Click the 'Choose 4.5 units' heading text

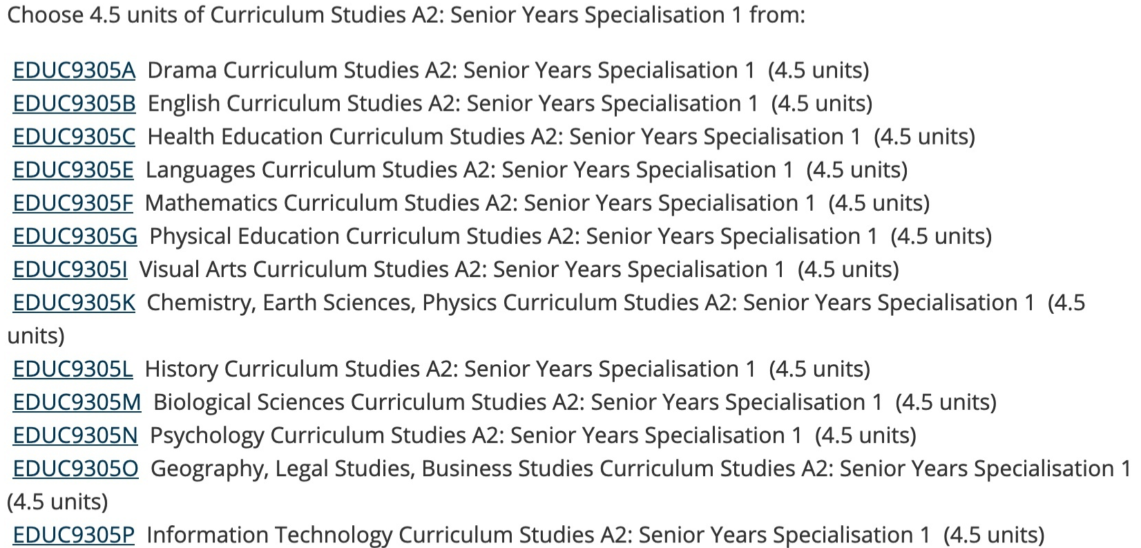coord(405,15)
